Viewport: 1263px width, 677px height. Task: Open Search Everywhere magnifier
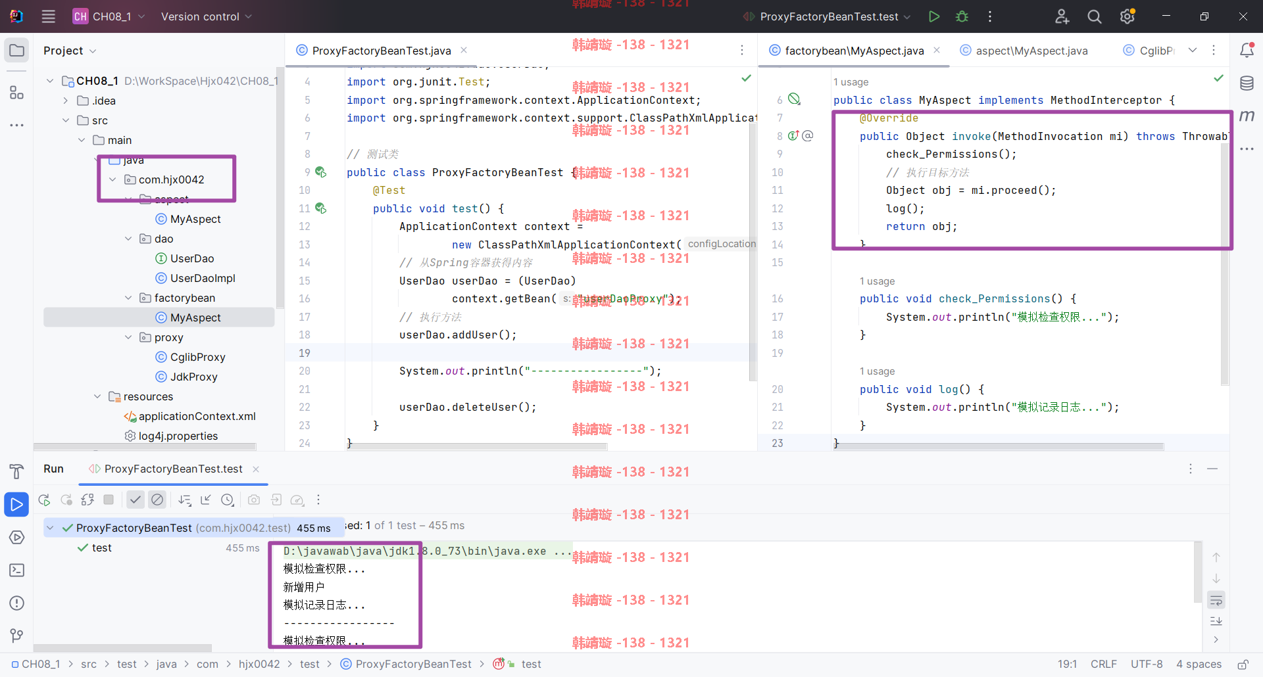(x=1094, y=16)
